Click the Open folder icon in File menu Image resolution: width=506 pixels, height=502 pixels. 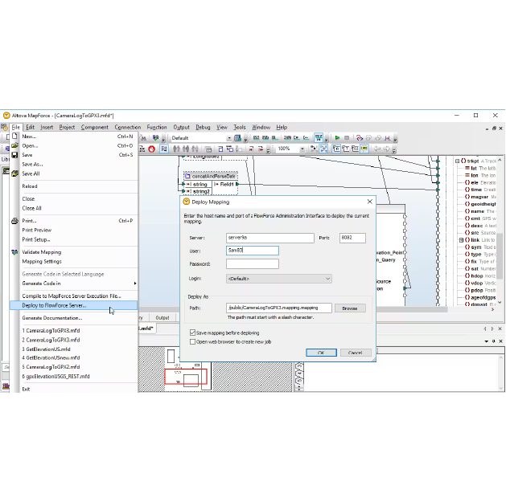14,145
